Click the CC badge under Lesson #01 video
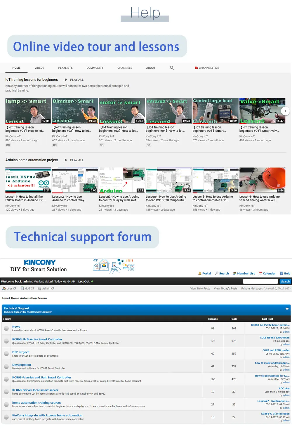Image resolution: width=292 pixels, height=429 pixels. click(x=8, y=145)
